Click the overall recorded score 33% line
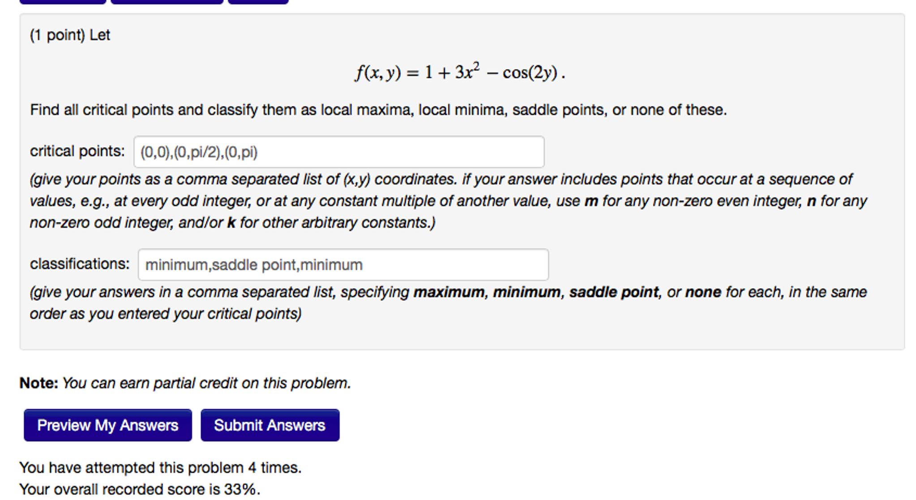916x500 pixels. click(140, 489)
